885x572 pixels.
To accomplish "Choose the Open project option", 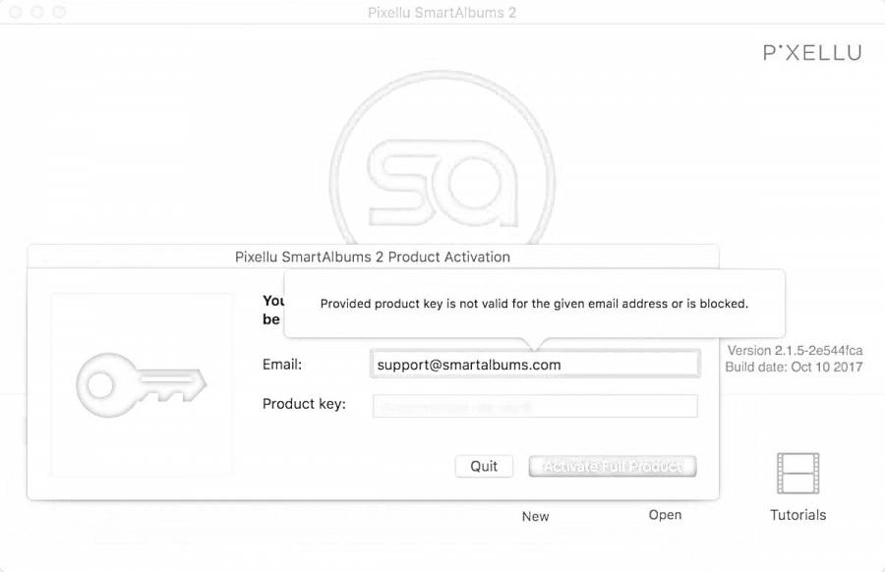I will 665,515.
